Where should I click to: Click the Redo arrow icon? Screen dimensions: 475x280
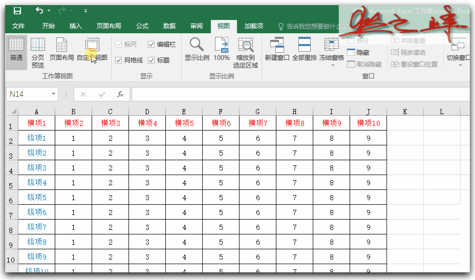coord(62,11)
